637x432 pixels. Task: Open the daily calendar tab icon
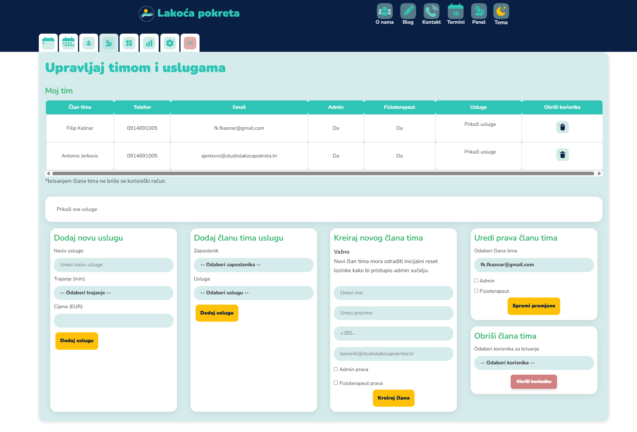(48, 43)
